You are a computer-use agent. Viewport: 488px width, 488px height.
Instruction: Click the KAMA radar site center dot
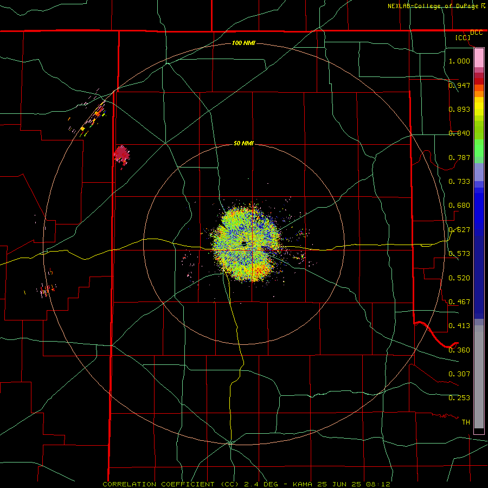point(243,243)
